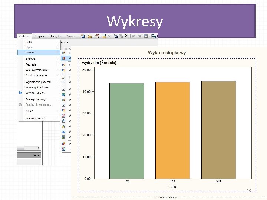Click the chart wizard icon at submenu top
This screenshot has height=200, width=267.
coord(63,53)
